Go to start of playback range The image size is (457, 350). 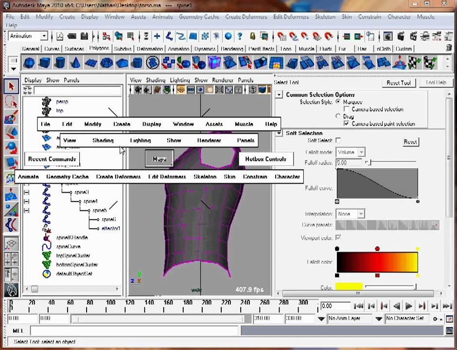pos(358,306)
